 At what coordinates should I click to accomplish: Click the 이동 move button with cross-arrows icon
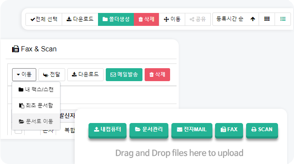(x=172, y=19)
